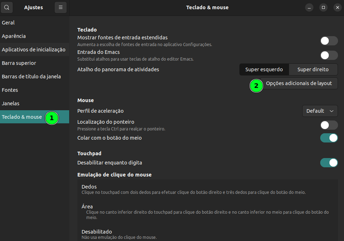Viewport: 344px width, 241px height.
Task: Turn off 'Desabilitar enquanto digita'
Action: pyautogui.click(x=329, y=163)
